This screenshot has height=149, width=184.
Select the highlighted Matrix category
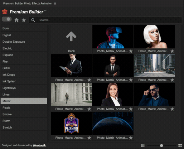point(24,101)
